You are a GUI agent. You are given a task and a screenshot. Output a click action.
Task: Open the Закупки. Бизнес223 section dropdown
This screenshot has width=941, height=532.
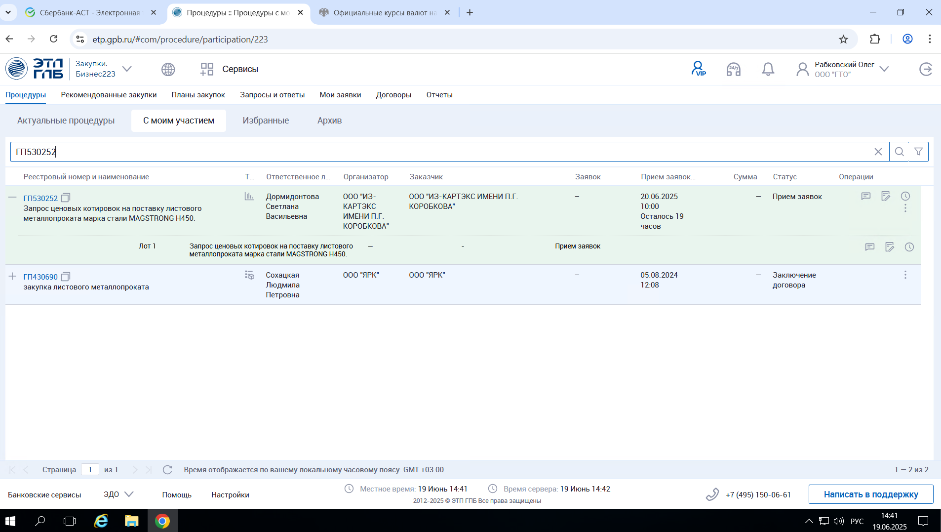(x=127, y=69)
